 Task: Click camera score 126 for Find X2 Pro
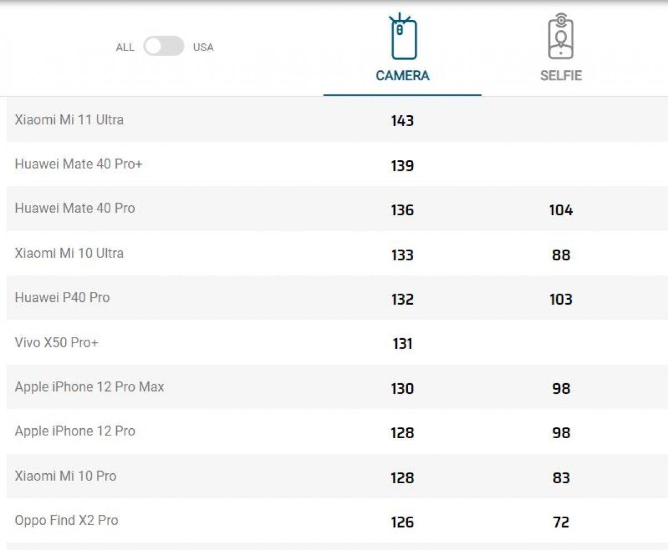tap(402, 522)
